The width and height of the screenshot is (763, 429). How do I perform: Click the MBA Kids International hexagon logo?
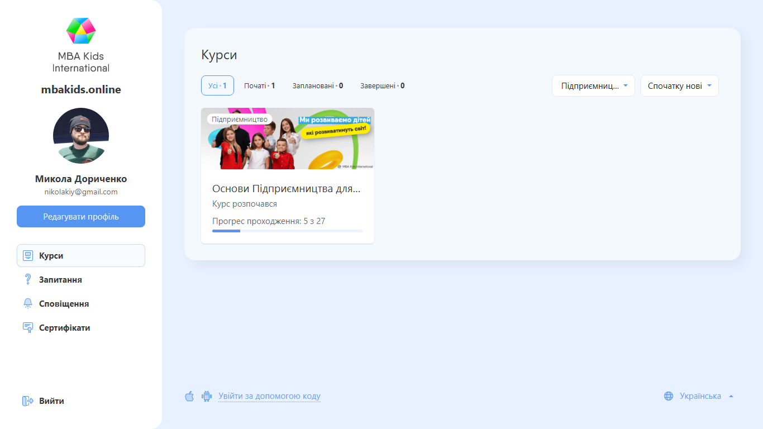click(81, 31)
